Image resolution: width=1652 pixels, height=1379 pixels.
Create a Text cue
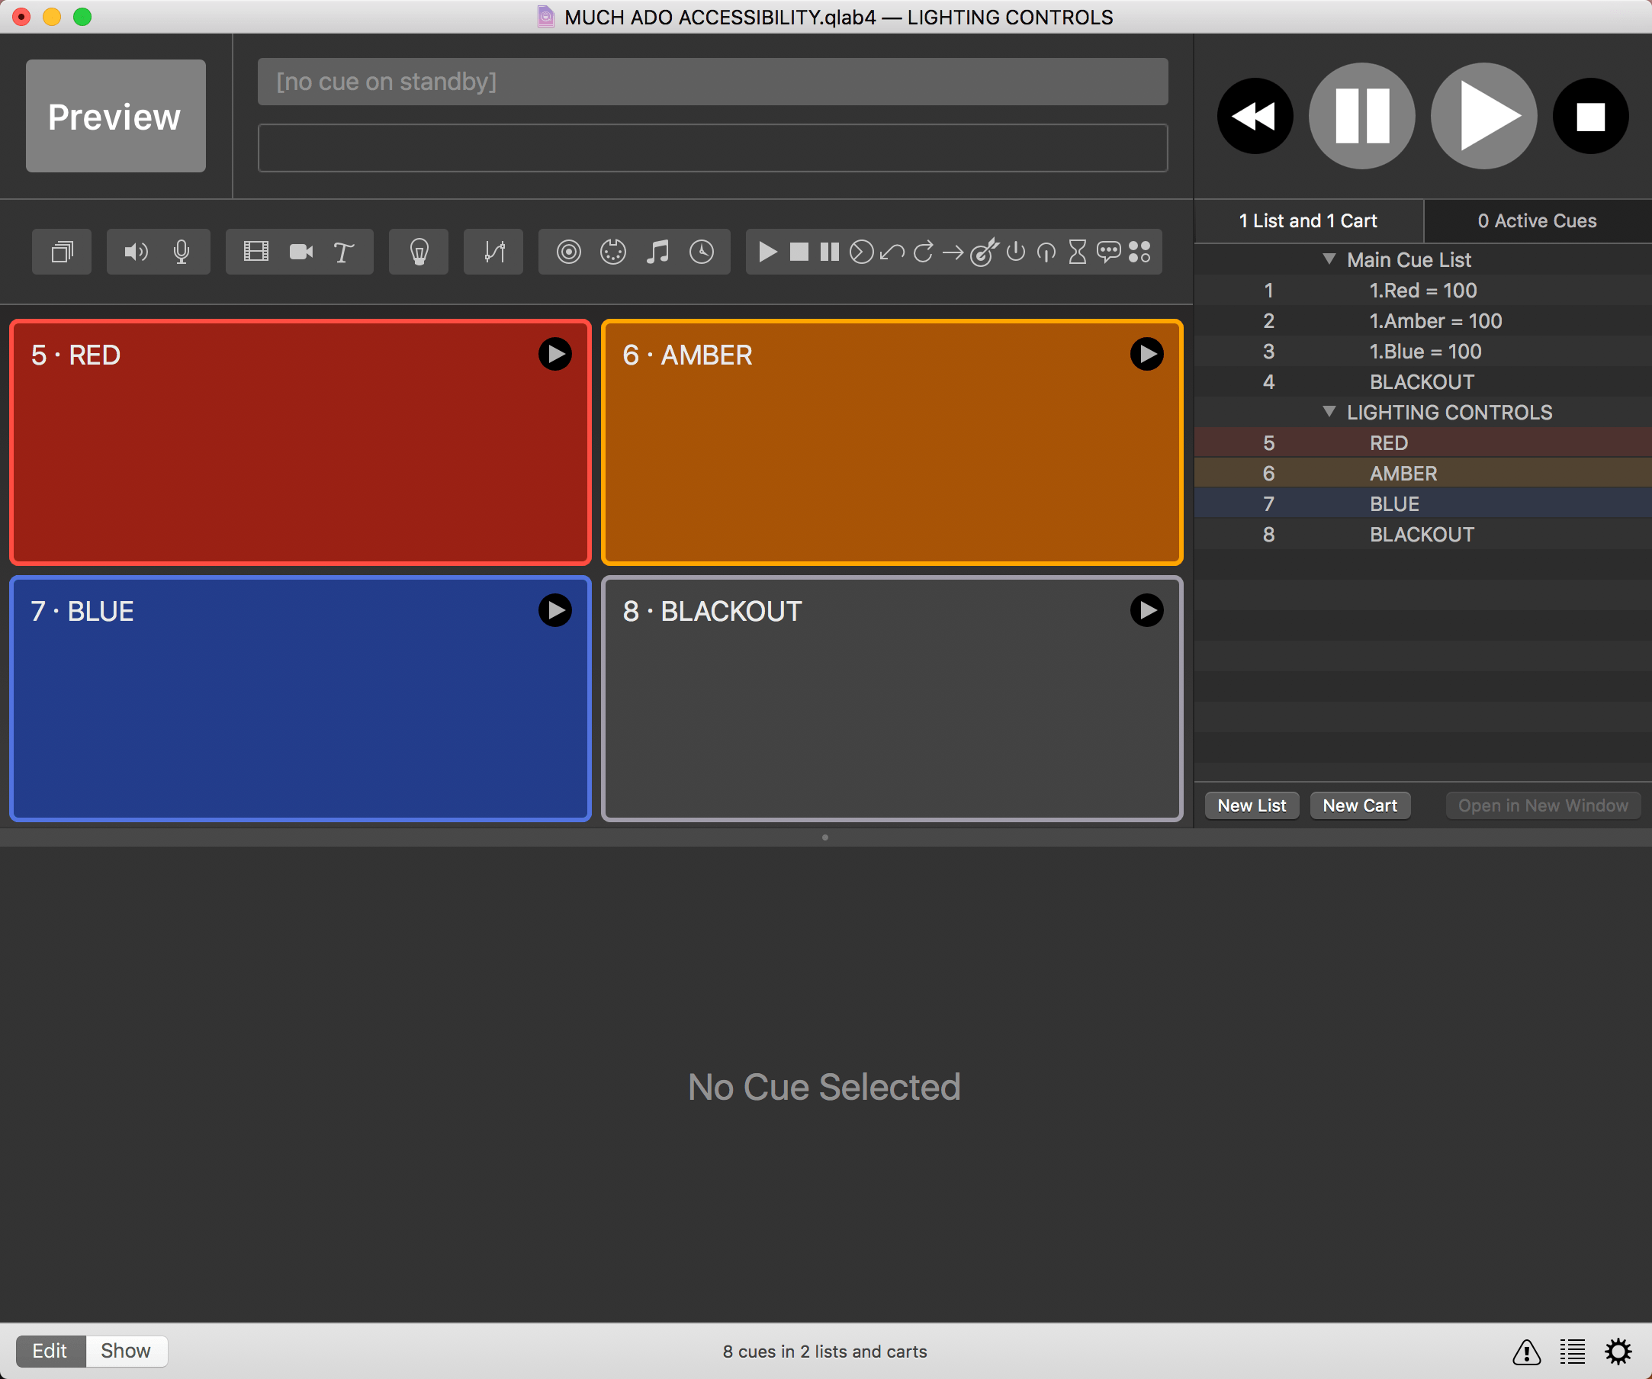[x=343, y=252]
